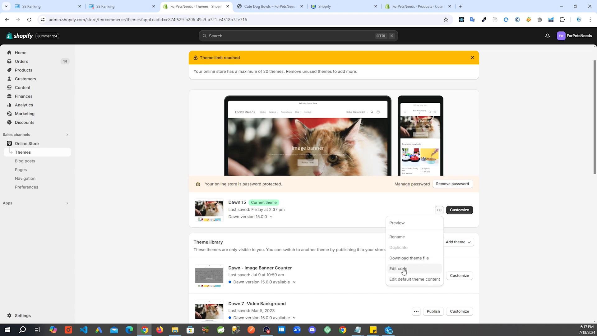Open File Explorer from taskbar
The height and width of the screenshot is (336, 597).
175,330
